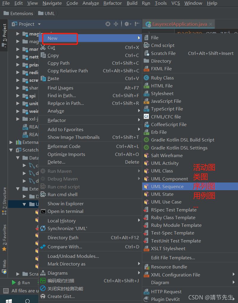This screenshot has height=303, width=238.
Task: Select Scratch File entry
Action: [190, 53]
